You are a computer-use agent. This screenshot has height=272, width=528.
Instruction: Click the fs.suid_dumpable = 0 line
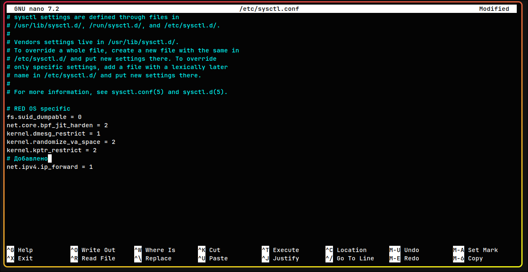click(x=44, y=117)
